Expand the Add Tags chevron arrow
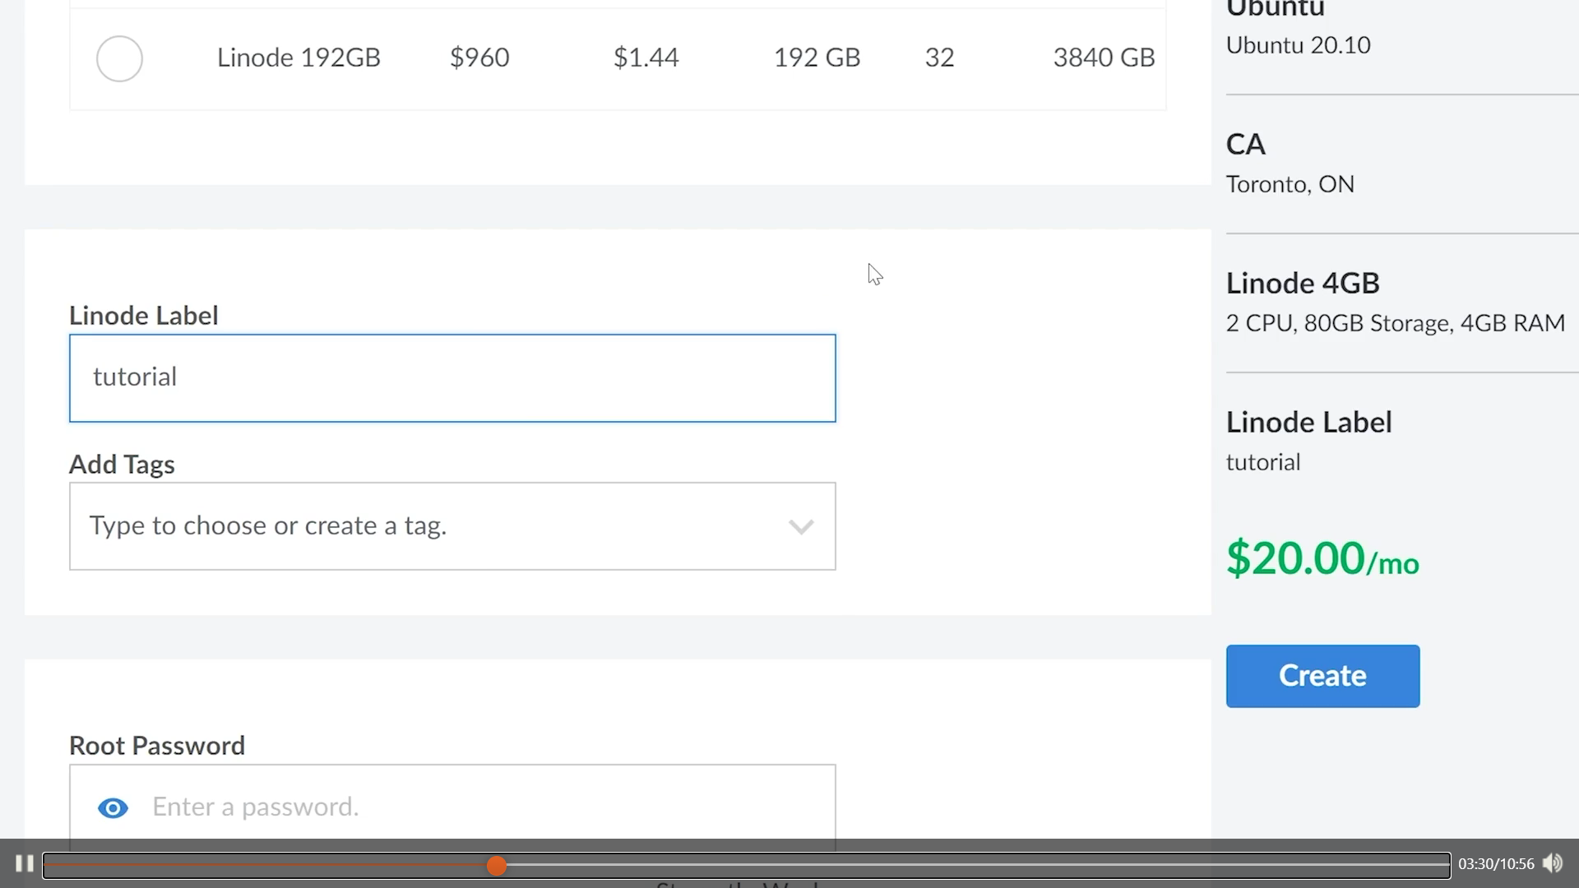 coord(800,526)
